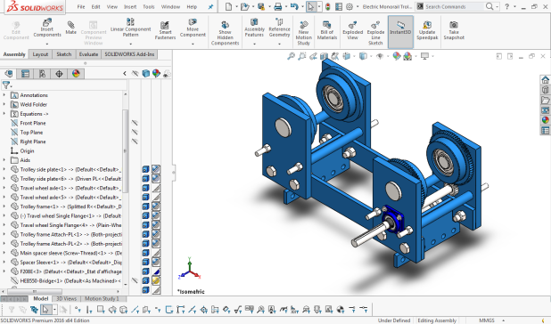Open SOLIDWORKS Resources home in task pane
The height and width of the screenshot is (324, 551).
click(545, 79)
